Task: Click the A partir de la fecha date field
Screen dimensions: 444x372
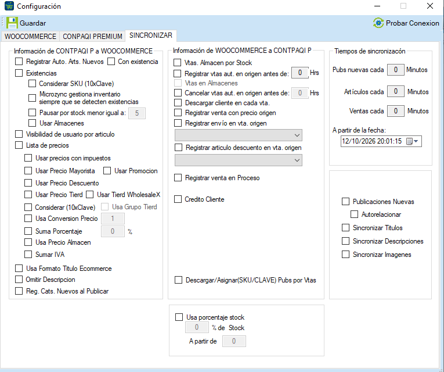Action: [x=381, y=141]
